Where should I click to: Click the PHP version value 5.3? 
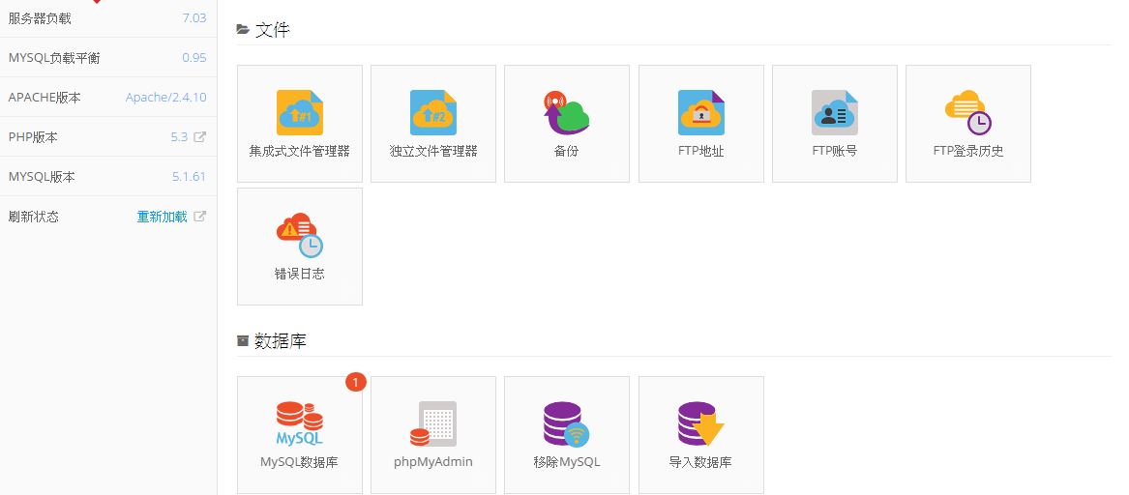pyautogui.click(x=179, y=136)
